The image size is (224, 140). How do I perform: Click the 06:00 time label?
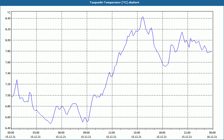[x=62, y=133]
